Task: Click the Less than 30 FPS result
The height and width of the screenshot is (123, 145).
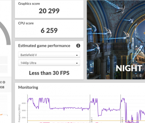Action: (x=49, y=73)
